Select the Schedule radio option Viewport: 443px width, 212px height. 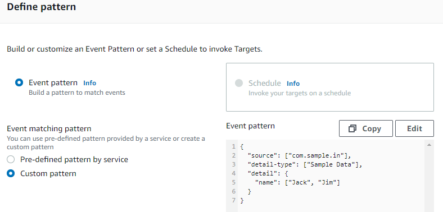click(x=239, y=83)
